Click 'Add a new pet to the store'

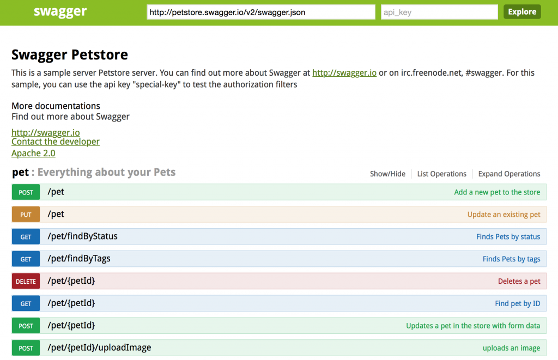pyautogui.click(x=497, y=192)
